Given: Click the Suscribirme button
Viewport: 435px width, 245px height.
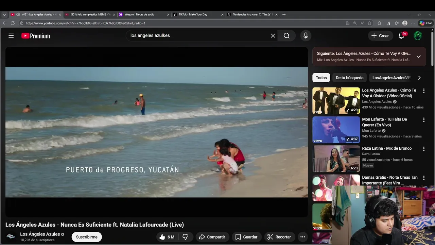Looking at the screenshot, I should click(87, 237).
